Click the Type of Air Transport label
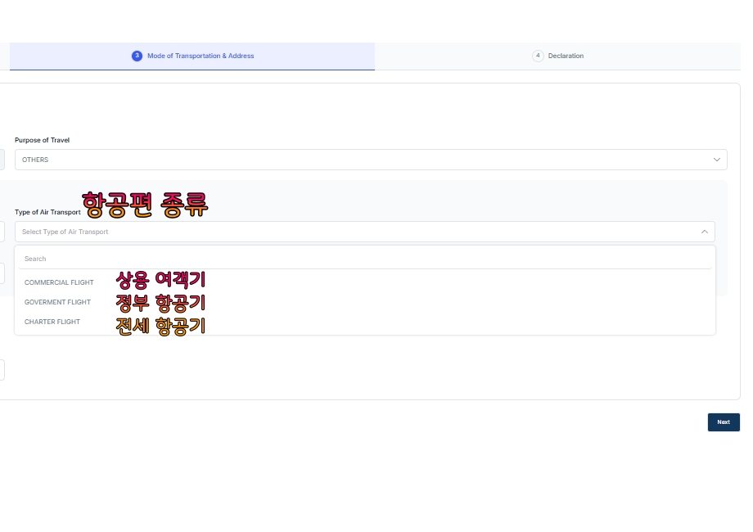The height and width of the screenshot is (532, 753). [47, 212]
